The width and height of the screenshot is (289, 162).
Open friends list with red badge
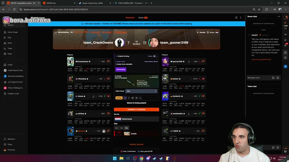point(286,45)
